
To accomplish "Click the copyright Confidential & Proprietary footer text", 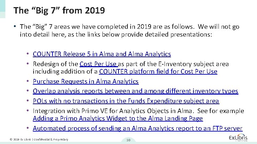I will (x=39, y=139).
